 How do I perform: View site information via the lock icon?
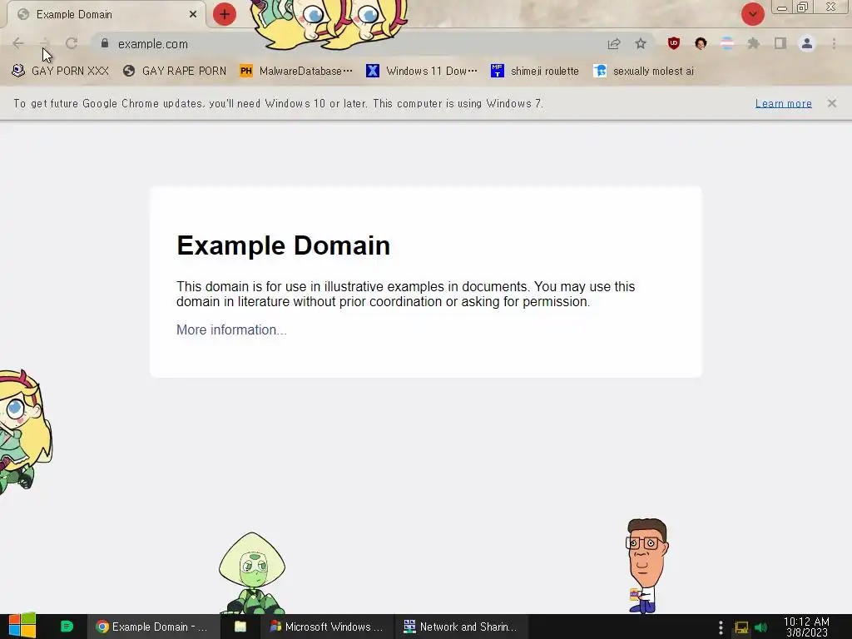pos(105,43)
